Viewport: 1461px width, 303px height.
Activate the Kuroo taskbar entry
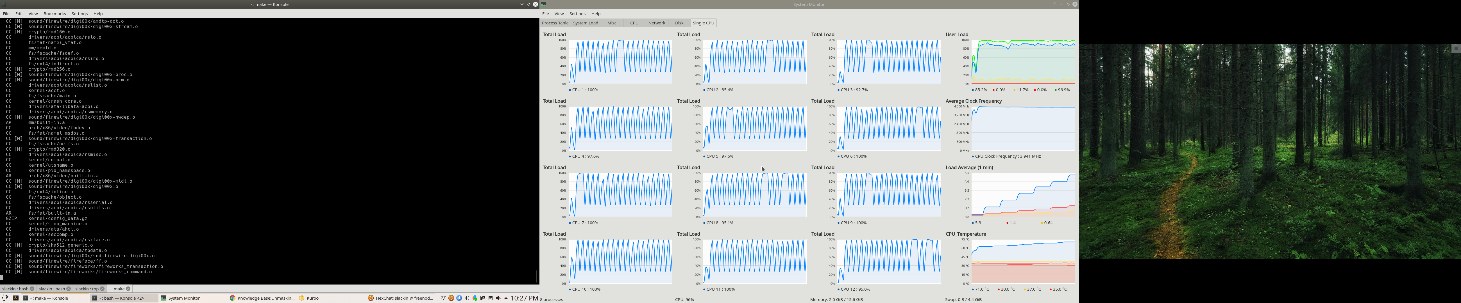click(309, 299)
